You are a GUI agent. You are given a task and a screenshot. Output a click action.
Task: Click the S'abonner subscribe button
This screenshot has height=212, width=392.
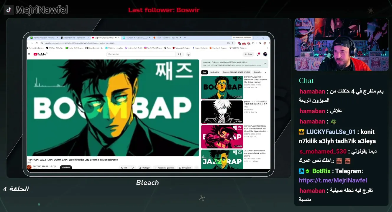click(x=66, y=168)
